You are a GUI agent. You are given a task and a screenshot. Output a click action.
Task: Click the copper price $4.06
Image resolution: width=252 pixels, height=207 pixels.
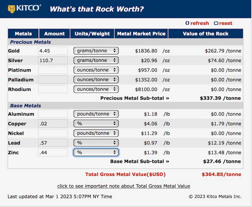[x=151, y=123]
